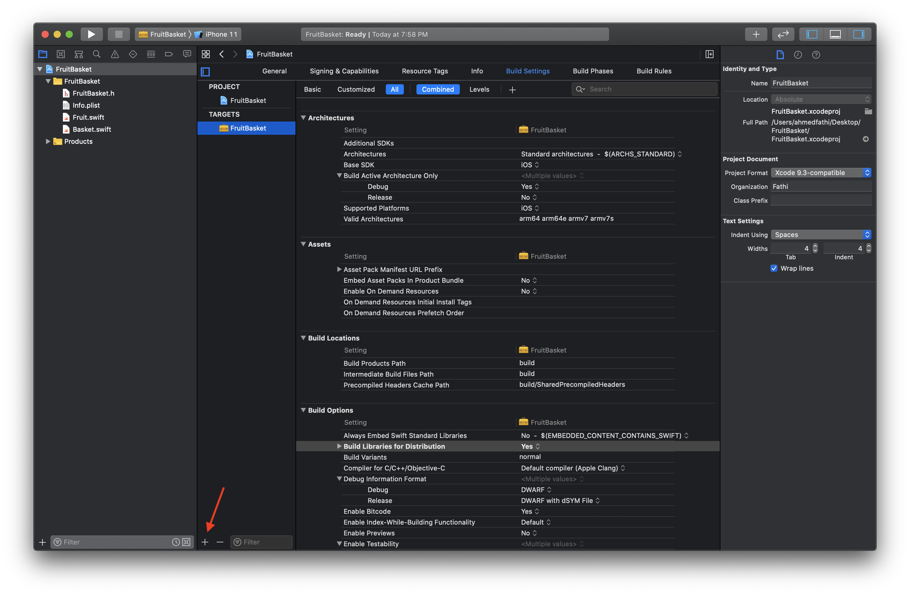Open the Find navigator magnifier icon
The width and height of the screenshot is (910, 595).
point(97,54)
